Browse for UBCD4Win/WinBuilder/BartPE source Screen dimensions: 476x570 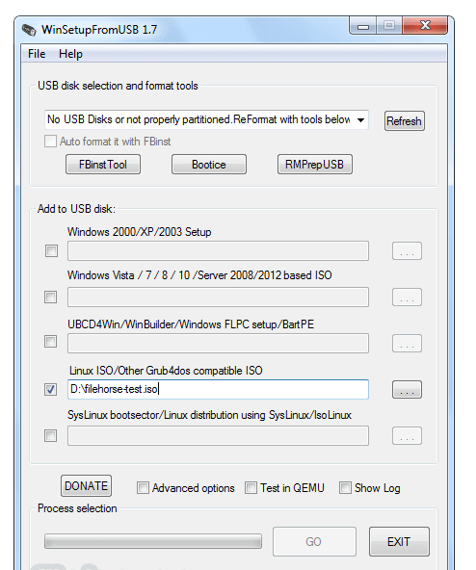tap(407, 343)
